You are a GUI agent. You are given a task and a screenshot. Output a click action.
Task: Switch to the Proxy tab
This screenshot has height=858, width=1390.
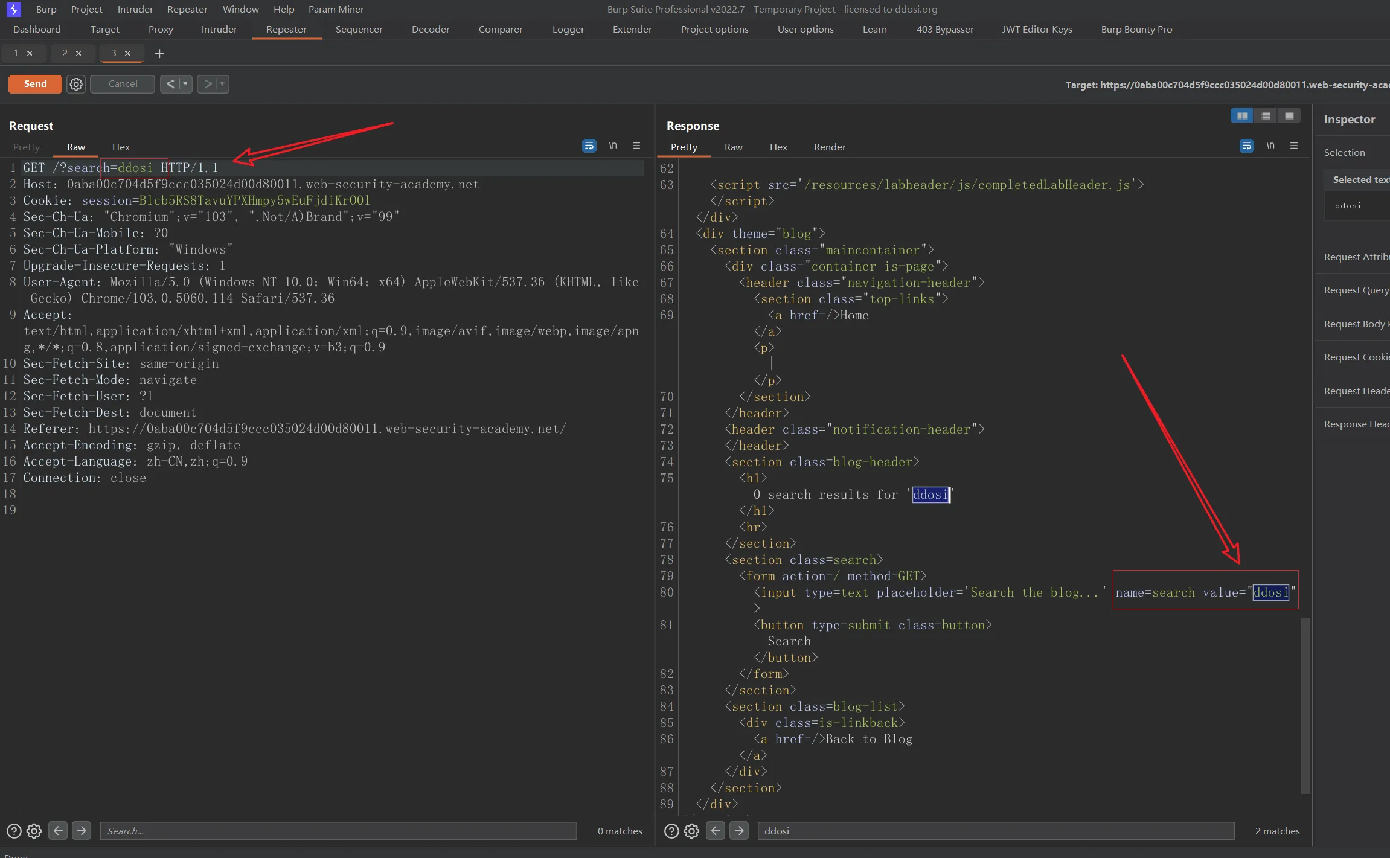coord(161,29)
